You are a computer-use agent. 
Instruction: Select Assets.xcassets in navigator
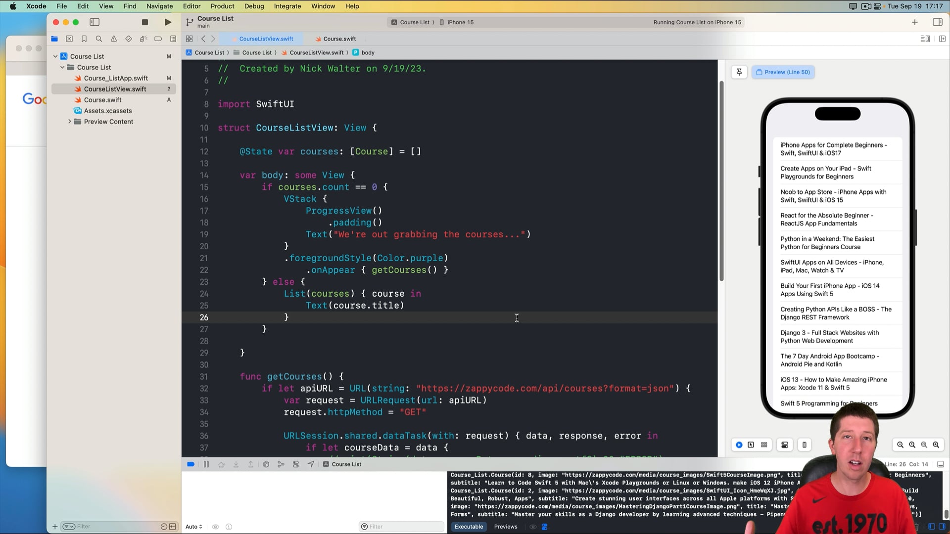114,111
